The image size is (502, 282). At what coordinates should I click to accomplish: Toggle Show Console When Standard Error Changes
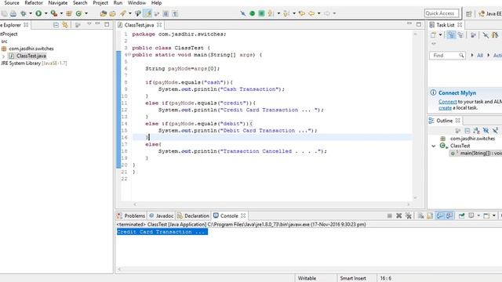click(449, 216)
